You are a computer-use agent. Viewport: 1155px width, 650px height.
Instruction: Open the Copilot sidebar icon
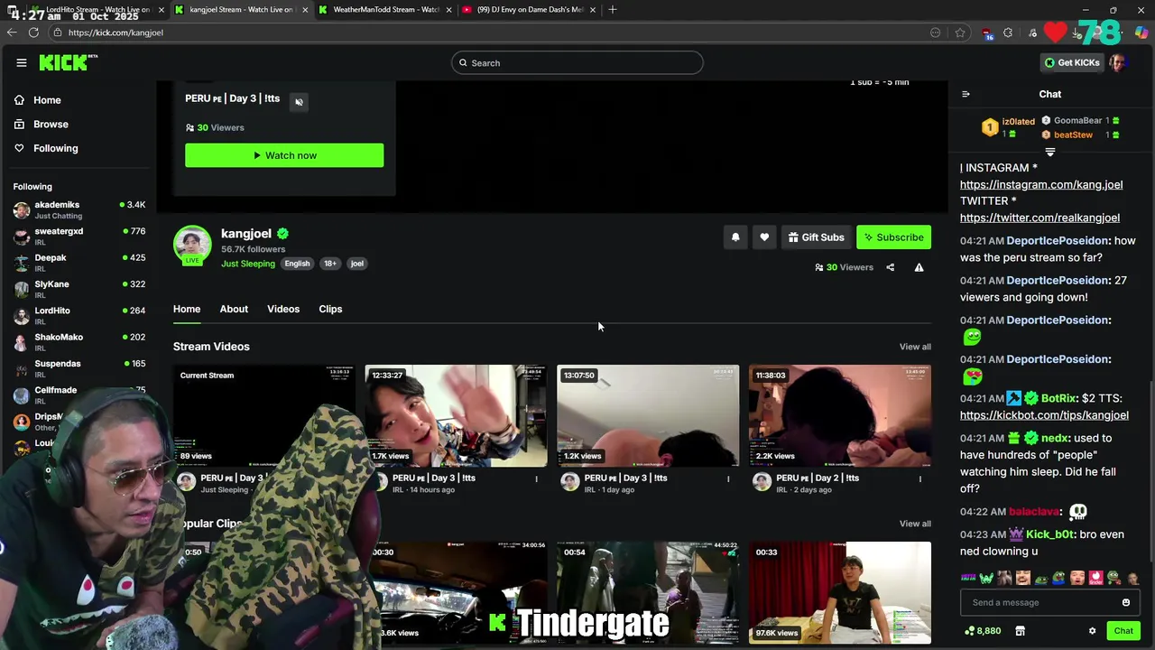coord(1141,32)
